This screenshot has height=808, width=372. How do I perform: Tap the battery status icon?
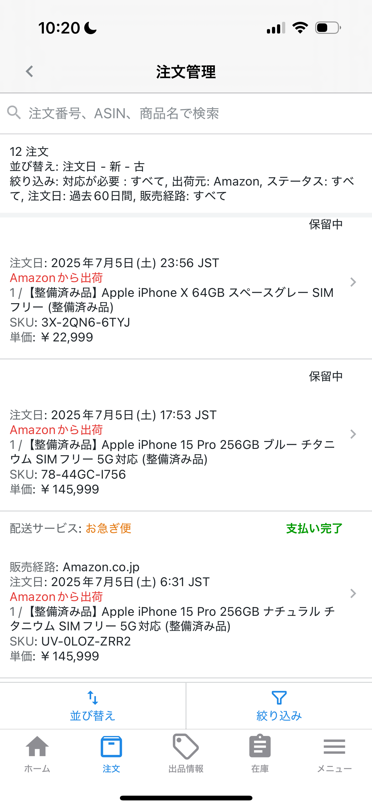tap(328, 28)
